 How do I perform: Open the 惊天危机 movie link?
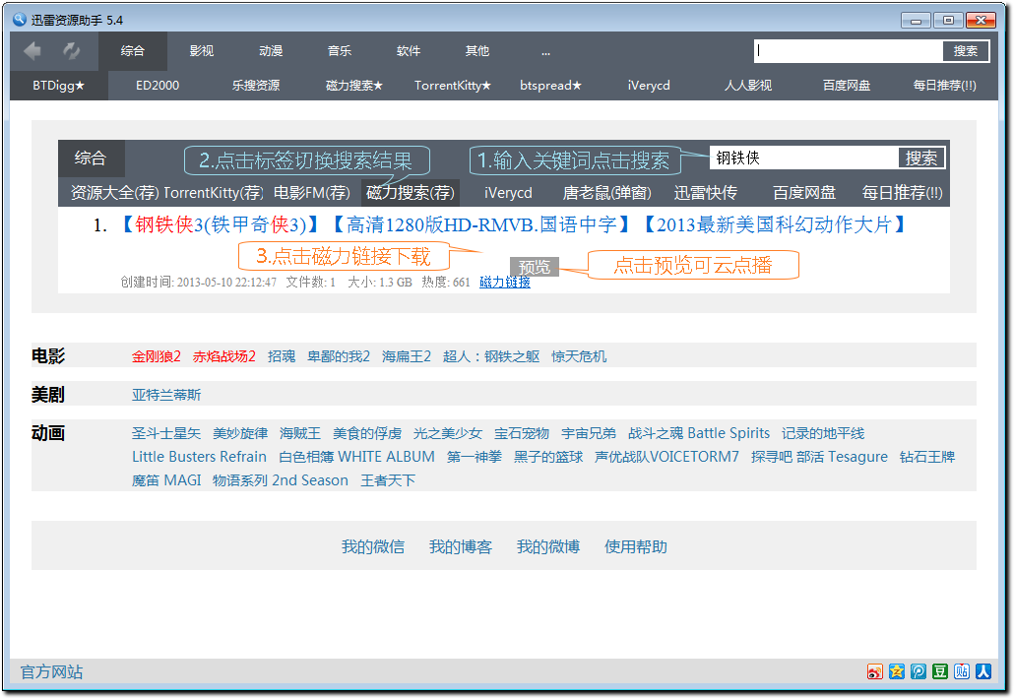tap(579, 356)
